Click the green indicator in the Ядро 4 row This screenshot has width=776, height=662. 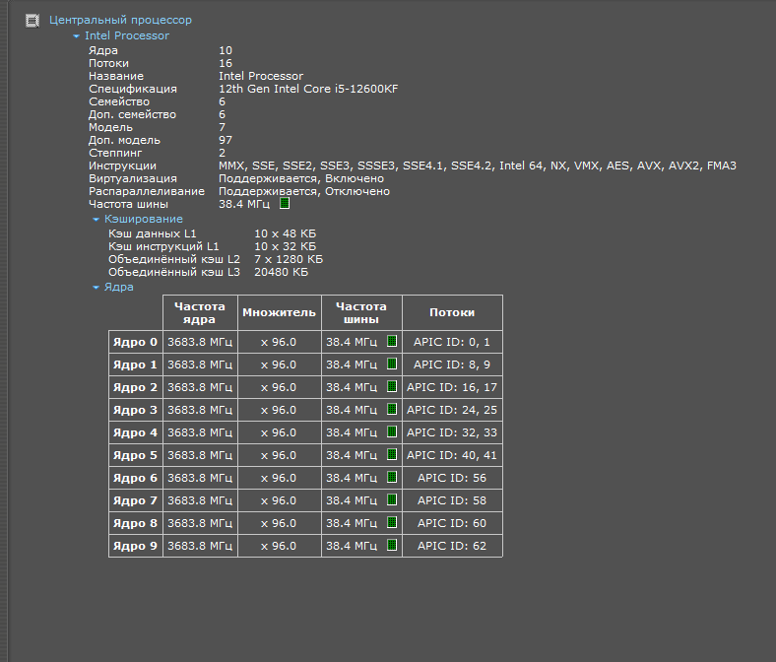pos(391,432)
